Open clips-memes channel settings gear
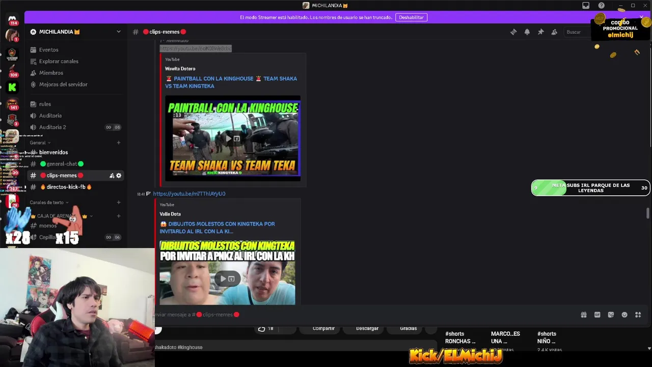This screenshot has height=367, width=652. coord(119,175)
